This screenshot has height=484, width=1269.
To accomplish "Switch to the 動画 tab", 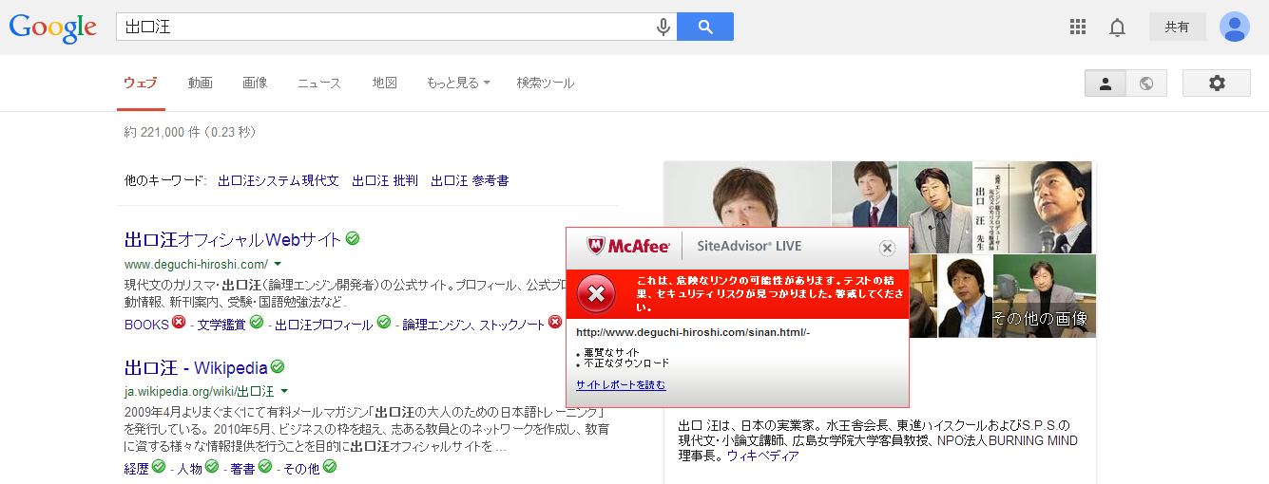I will click(201, 83).
